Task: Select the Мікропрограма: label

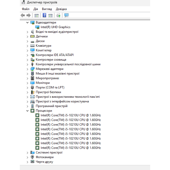Action: coord(48,78)
